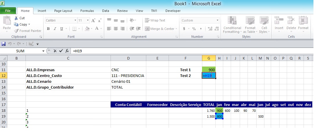Open the Merge & Center dropdown arrow
Viewport: 321px width, 131px height.
pyautogui.click(x=176, y=29)
